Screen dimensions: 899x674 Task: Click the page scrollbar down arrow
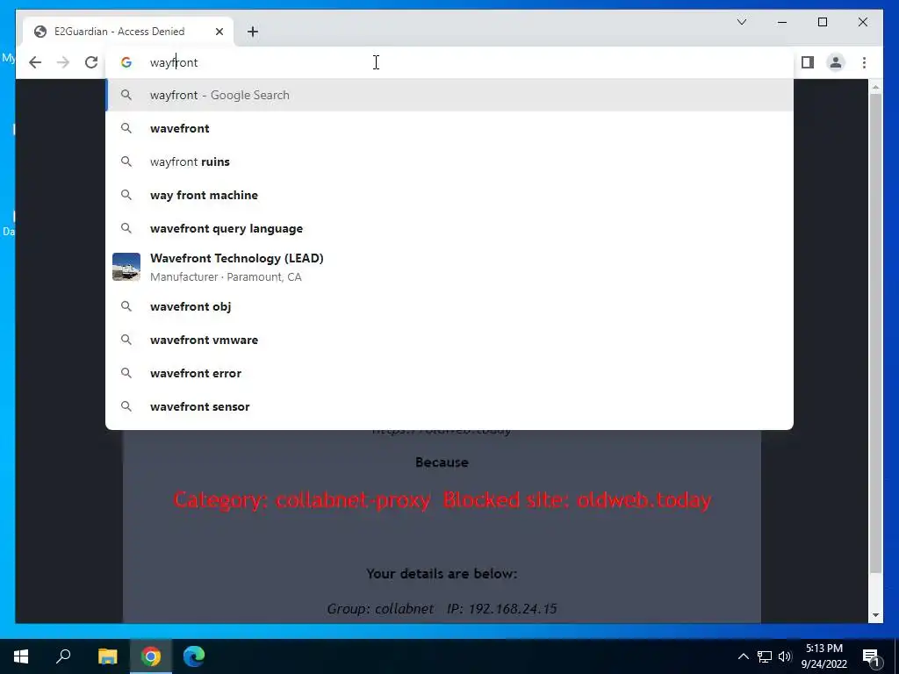[x=875, y=615]
